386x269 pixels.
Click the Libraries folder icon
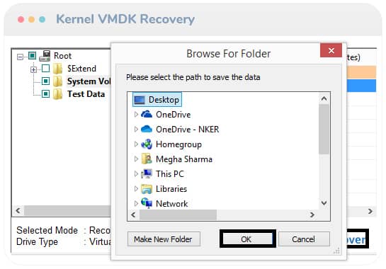147,189
